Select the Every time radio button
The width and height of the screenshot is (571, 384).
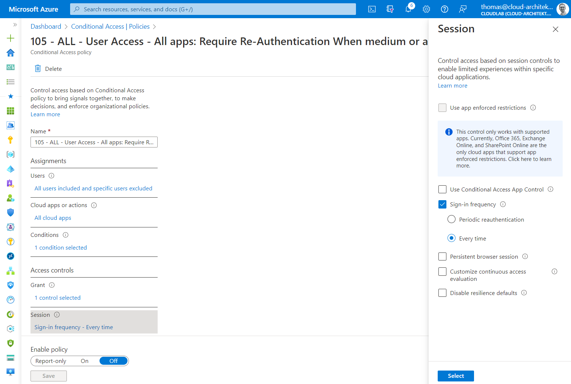click(x=451, y=238)
